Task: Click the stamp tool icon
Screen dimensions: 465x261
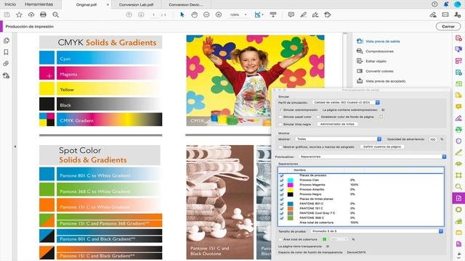Action: (328, 14)
